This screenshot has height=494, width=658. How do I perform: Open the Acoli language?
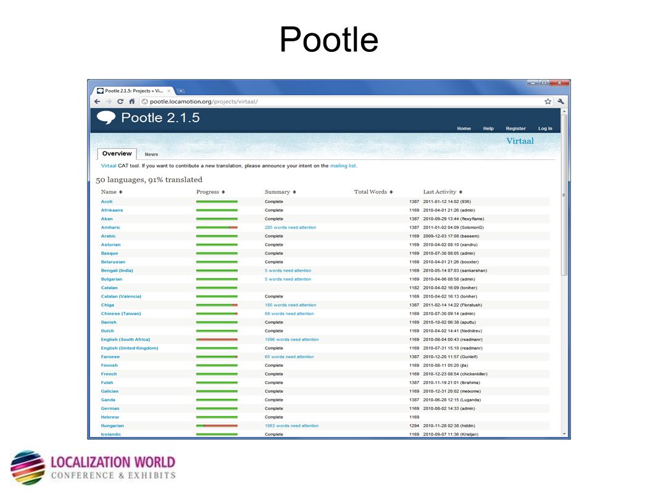pyautogui.click(x=107, y=202)
